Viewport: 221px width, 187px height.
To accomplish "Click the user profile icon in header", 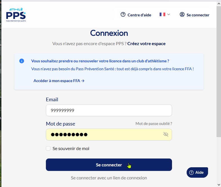I will pos(182,14).
